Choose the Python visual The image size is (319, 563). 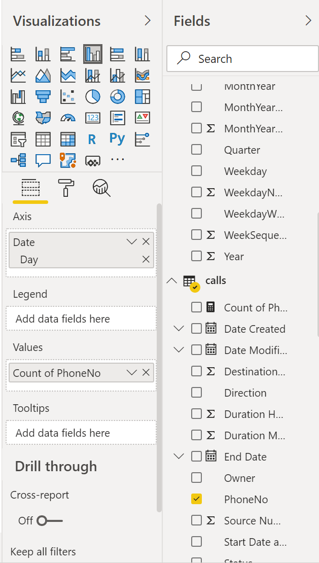coord(117,138)
